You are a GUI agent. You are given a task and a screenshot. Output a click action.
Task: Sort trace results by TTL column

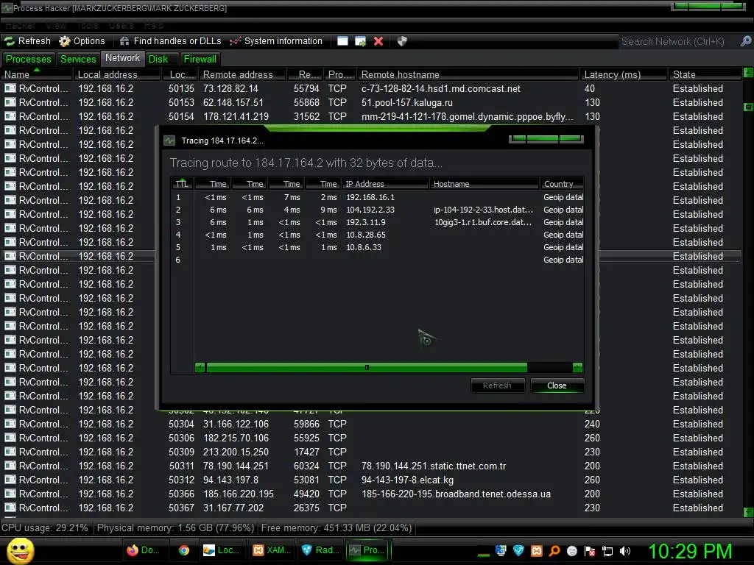[x=183, y=183]
